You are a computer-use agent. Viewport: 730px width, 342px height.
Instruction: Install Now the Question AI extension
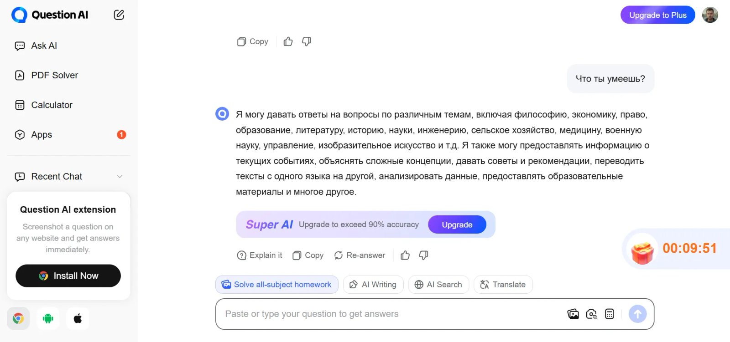pyautogui.click(x=68, y=276)
